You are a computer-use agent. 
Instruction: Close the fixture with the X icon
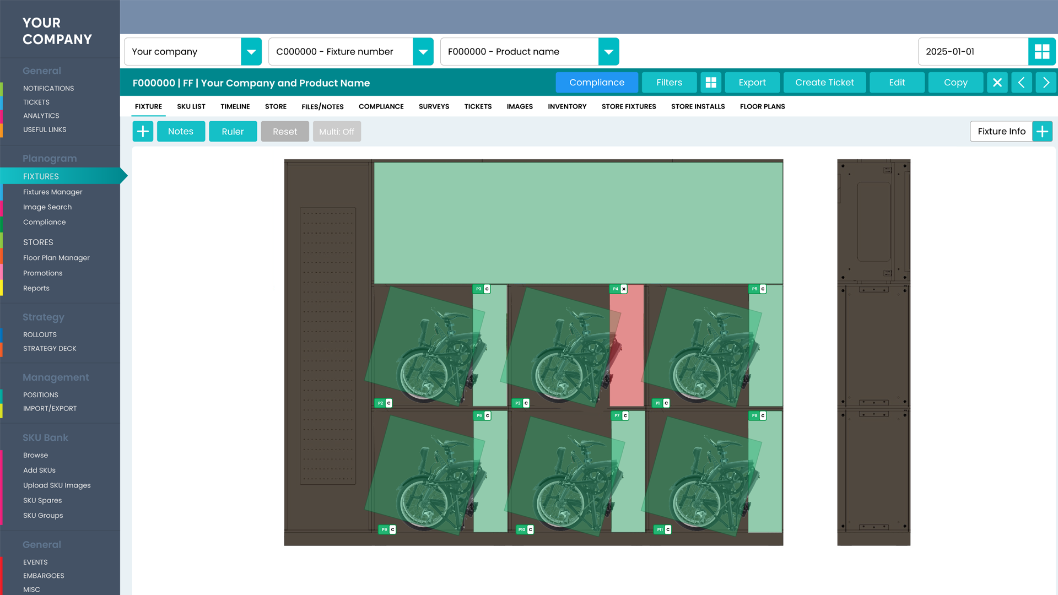coord(997,83)
